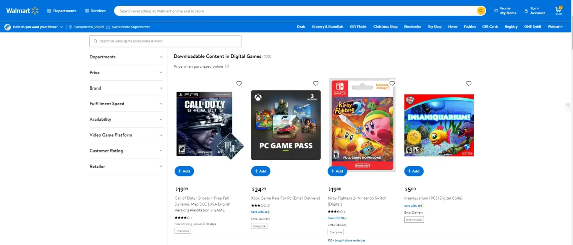Viewport: 573px width, 245px height.
Task: Open the Christmas Shop tab
Action: 385,27
